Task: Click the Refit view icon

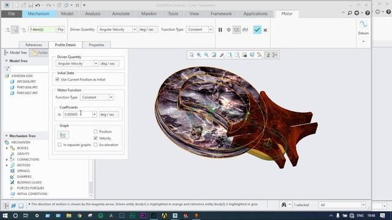Action: pyautogui.click(x=191, y=55)
